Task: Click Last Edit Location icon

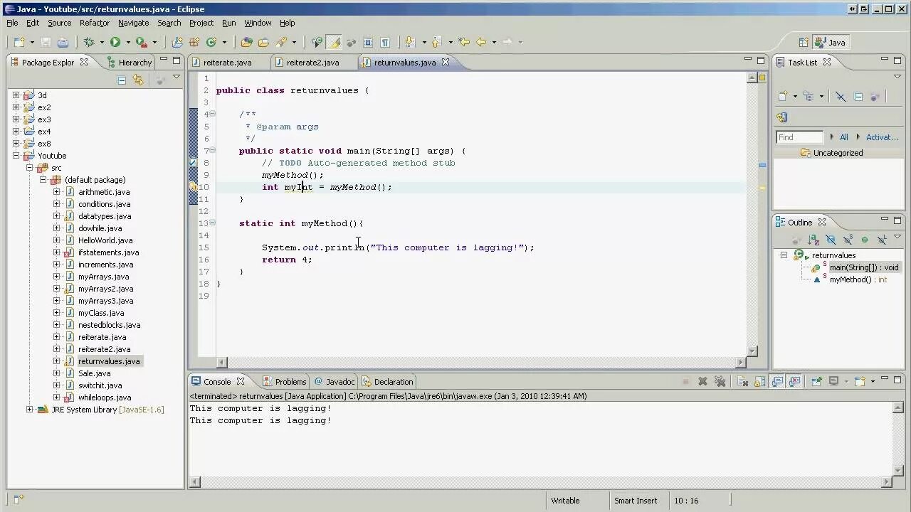Action: [464, 43]
